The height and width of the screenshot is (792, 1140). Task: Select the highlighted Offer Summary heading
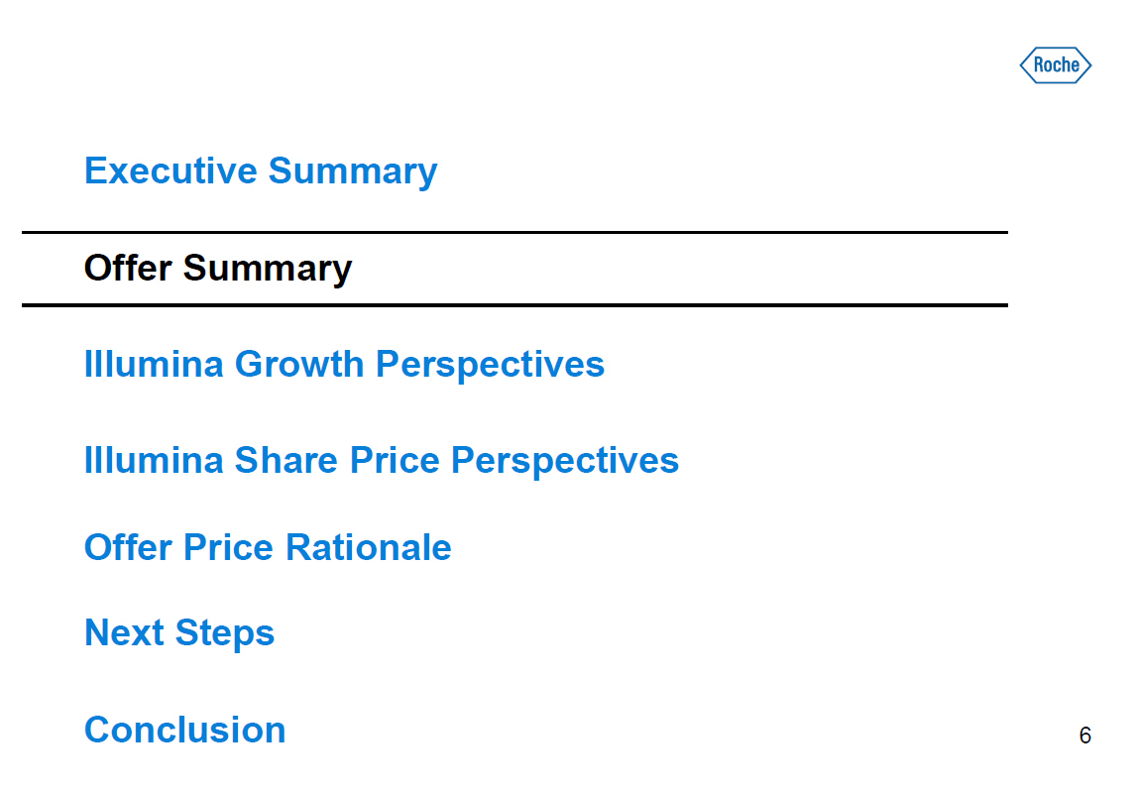218,268
